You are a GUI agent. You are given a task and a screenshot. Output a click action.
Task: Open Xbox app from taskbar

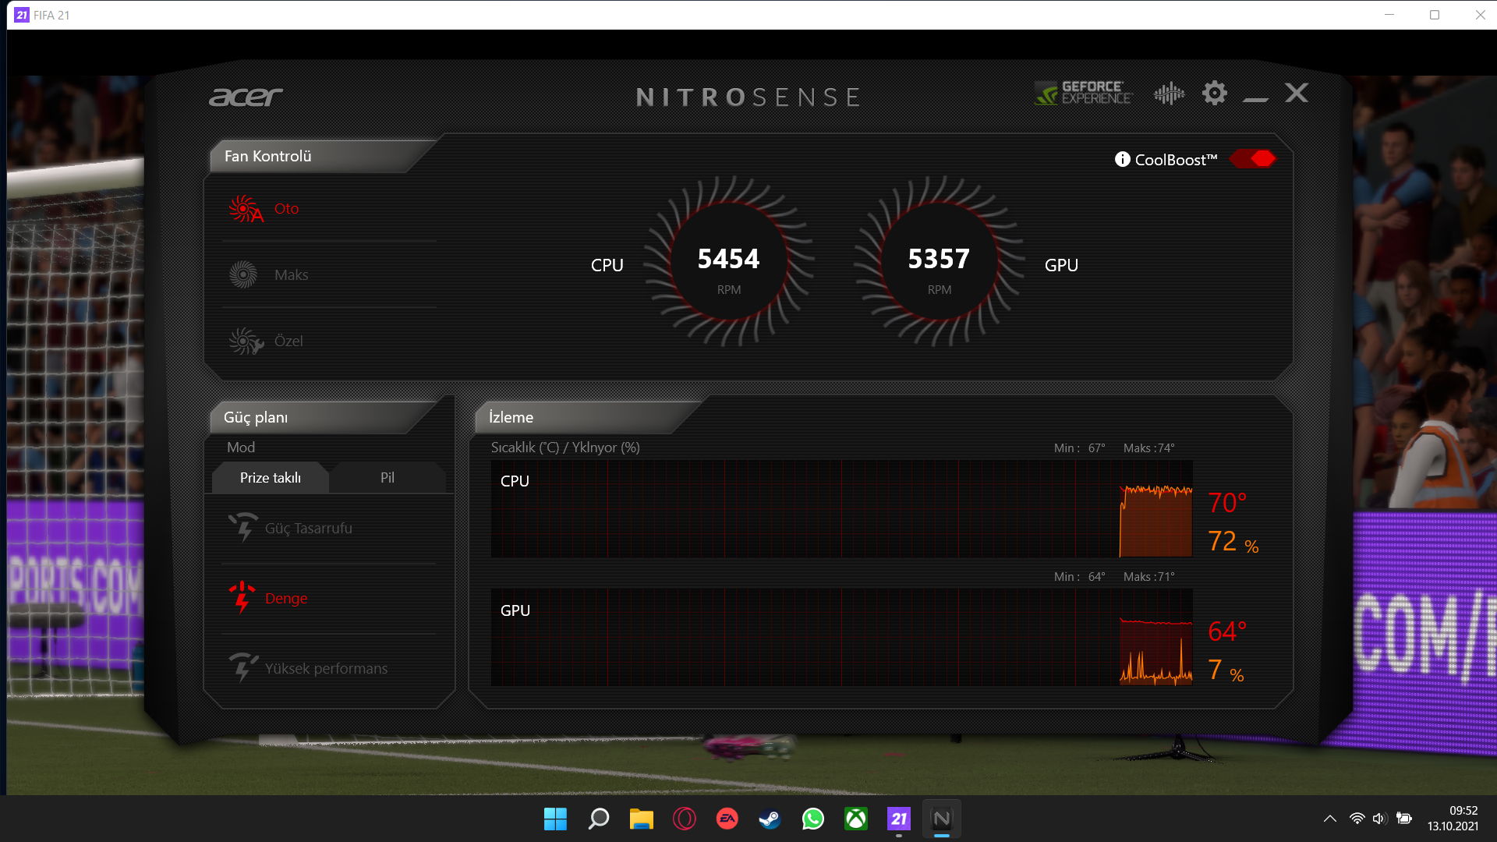coord(855,819)
